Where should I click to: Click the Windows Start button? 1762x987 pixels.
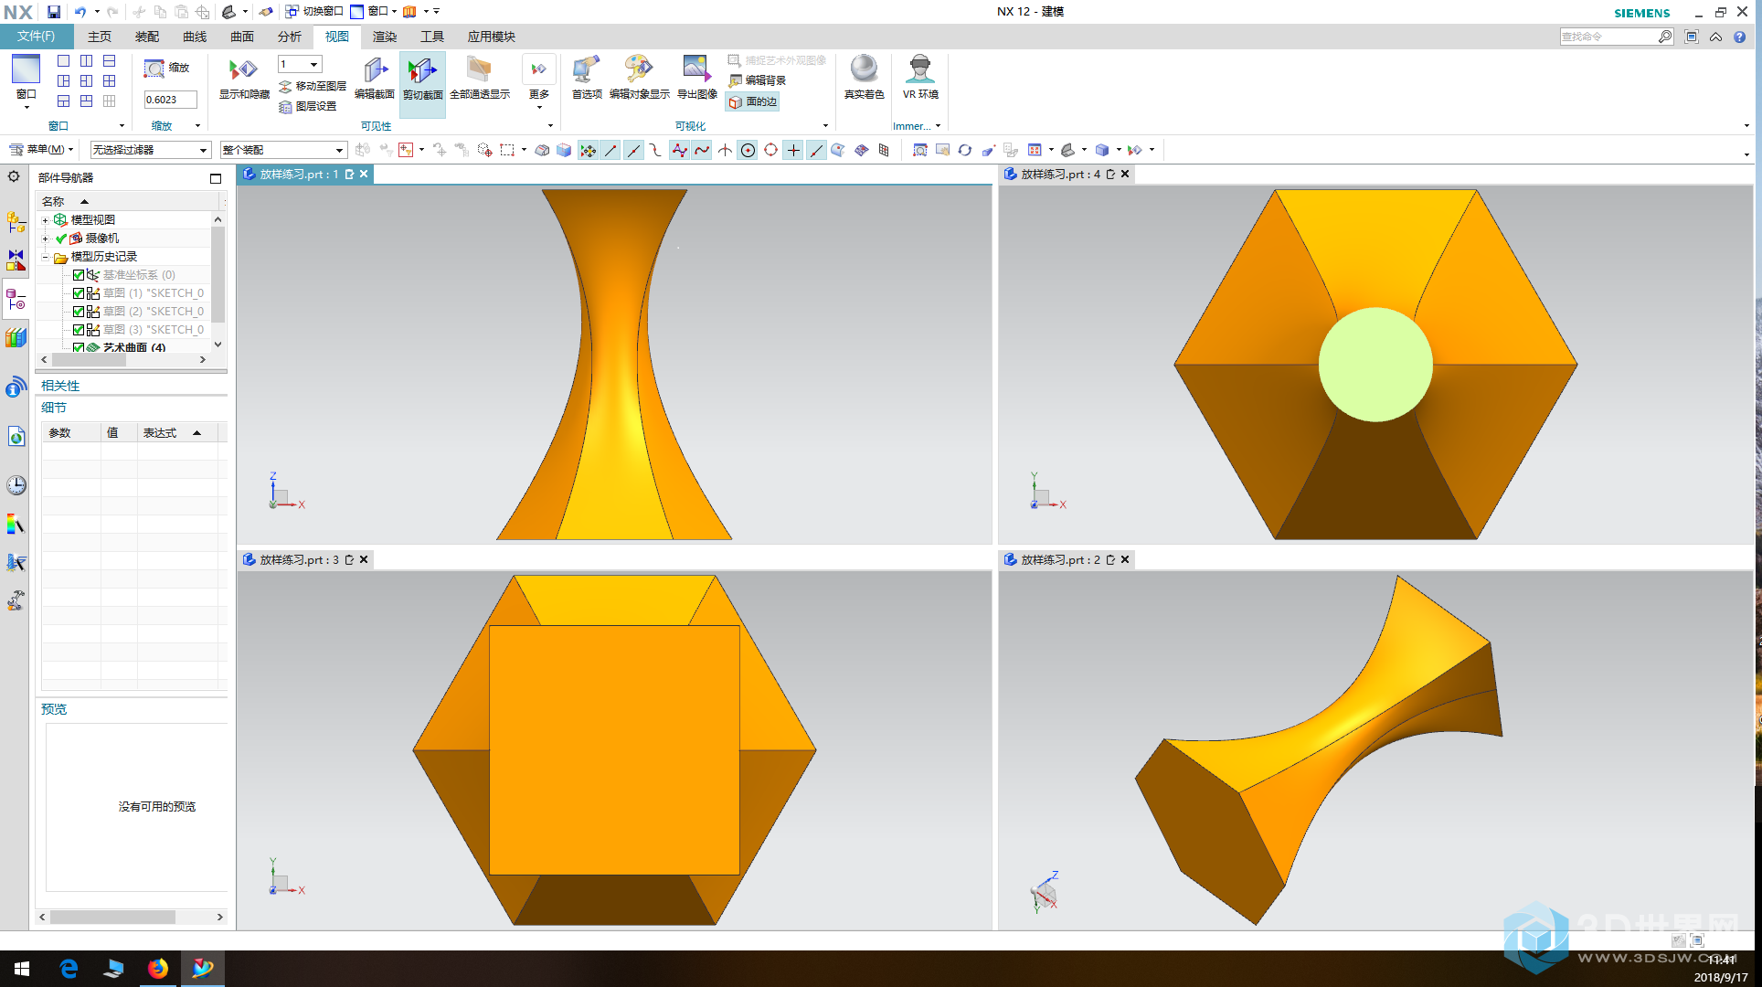pyautogui.click(x=22, y=968)
